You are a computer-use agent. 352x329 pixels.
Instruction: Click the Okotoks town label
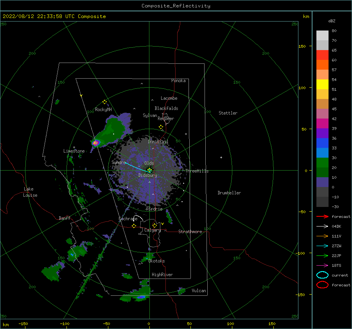[x=156, y=261]
